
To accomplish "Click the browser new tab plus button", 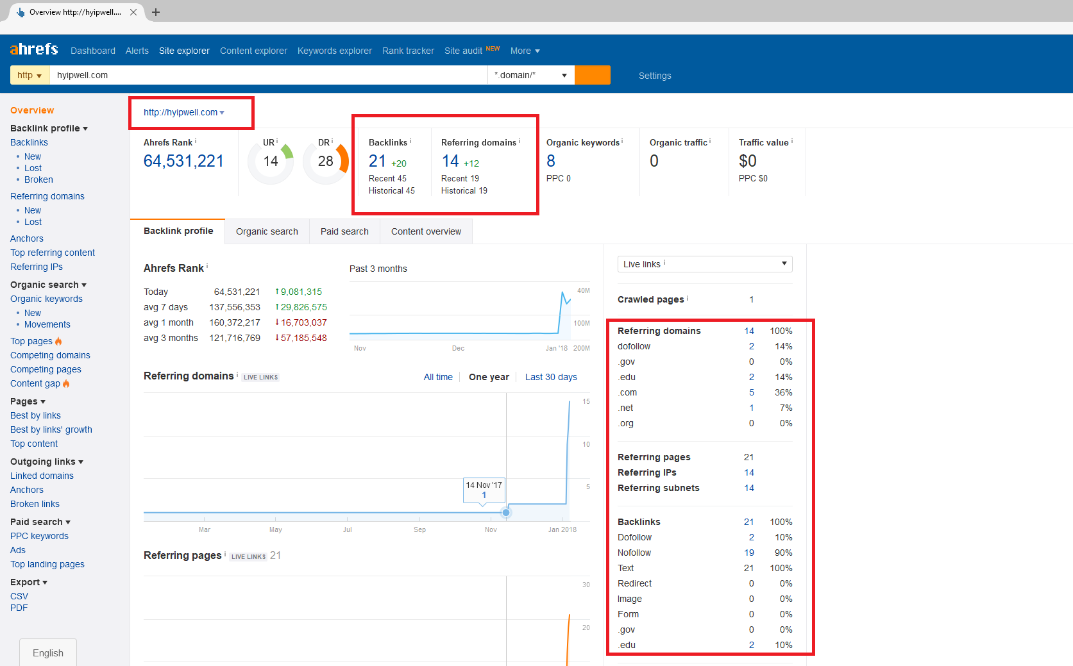I will (156, 12).
